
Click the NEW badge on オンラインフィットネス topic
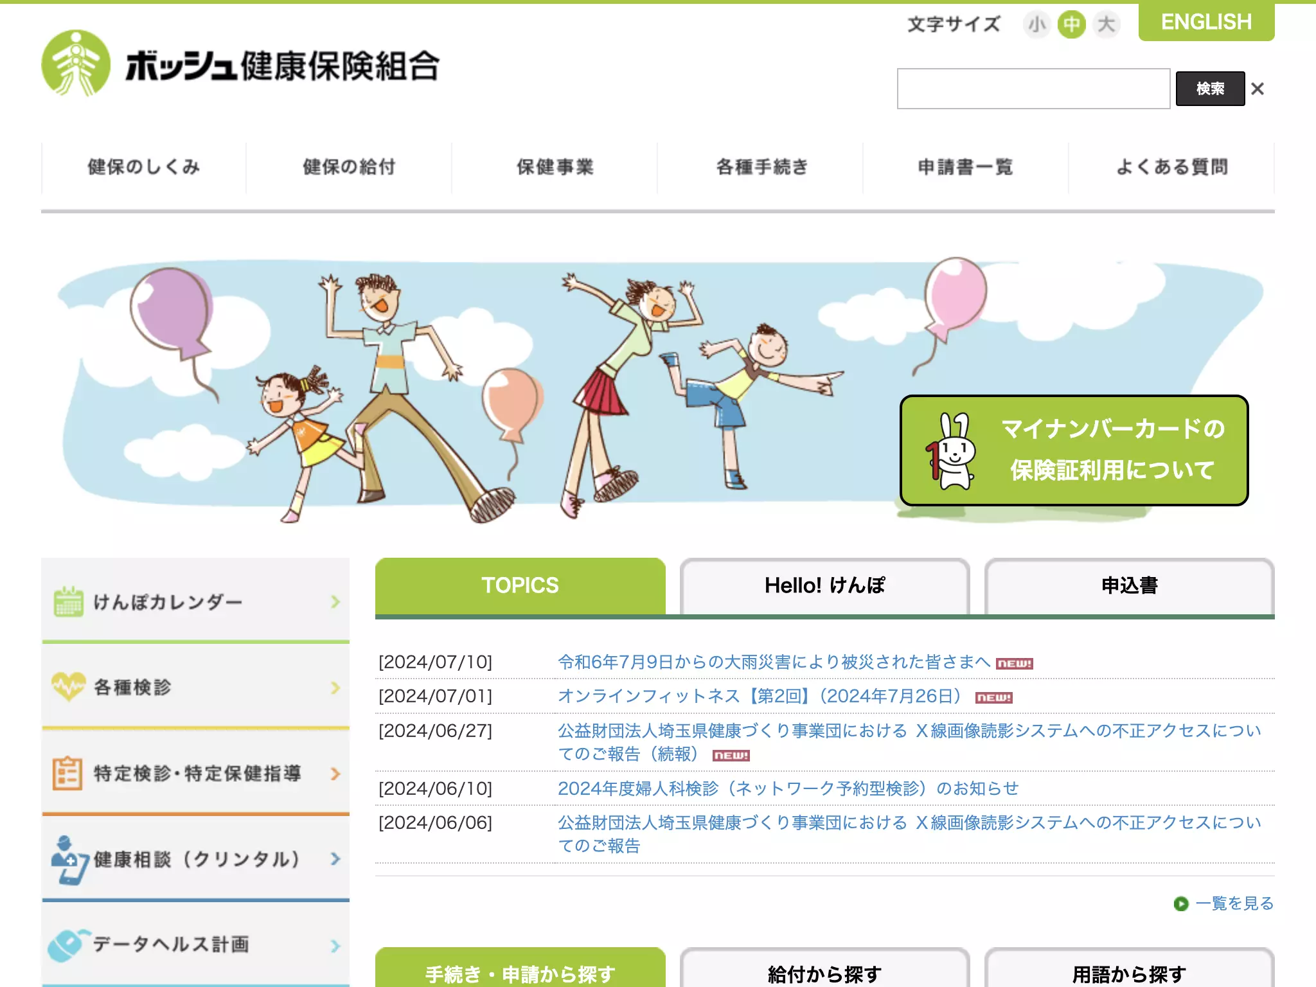click(x=994, y=698)
